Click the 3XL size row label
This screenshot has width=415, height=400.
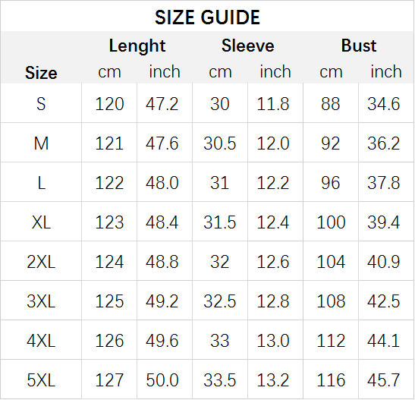[41, 301]
